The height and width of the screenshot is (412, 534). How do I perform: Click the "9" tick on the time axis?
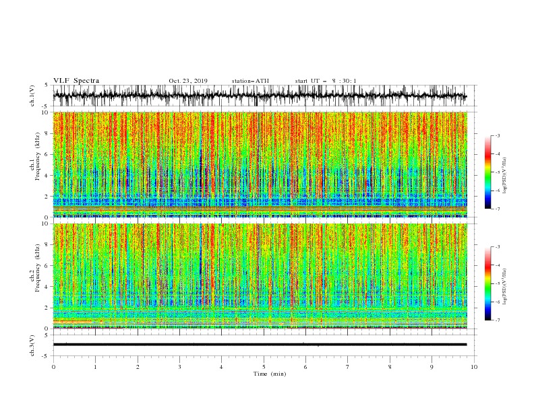pyautogui.click(x=432, y=367)
